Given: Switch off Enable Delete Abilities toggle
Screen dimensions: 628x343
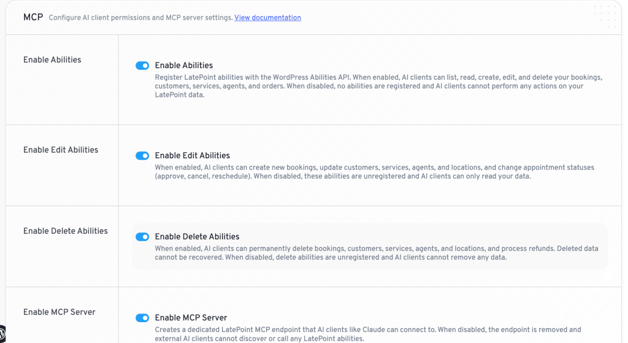Looking at the screenshot, I should (x=142, y=237).
